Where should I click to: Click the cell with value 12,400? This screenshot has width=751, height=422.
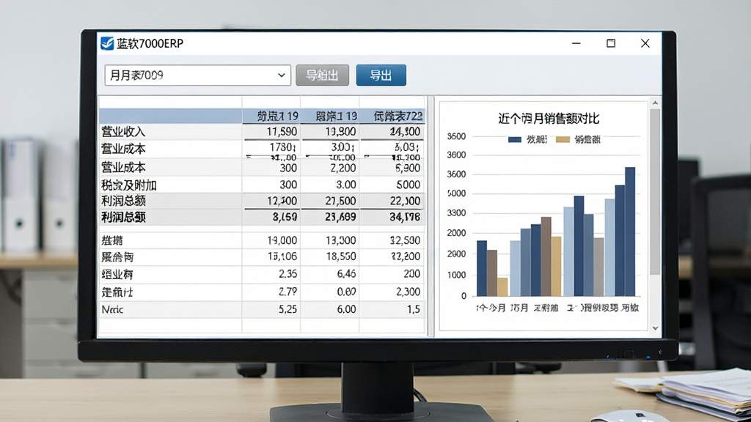click(282, 201)
